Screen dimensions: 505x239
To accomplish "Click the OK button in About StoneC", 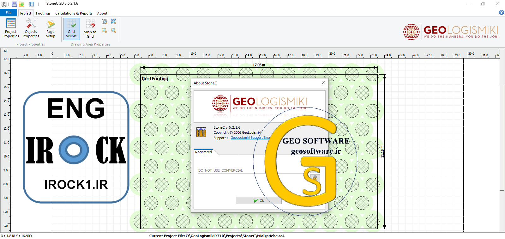I will pyautogui.click(x=259, y=201).
